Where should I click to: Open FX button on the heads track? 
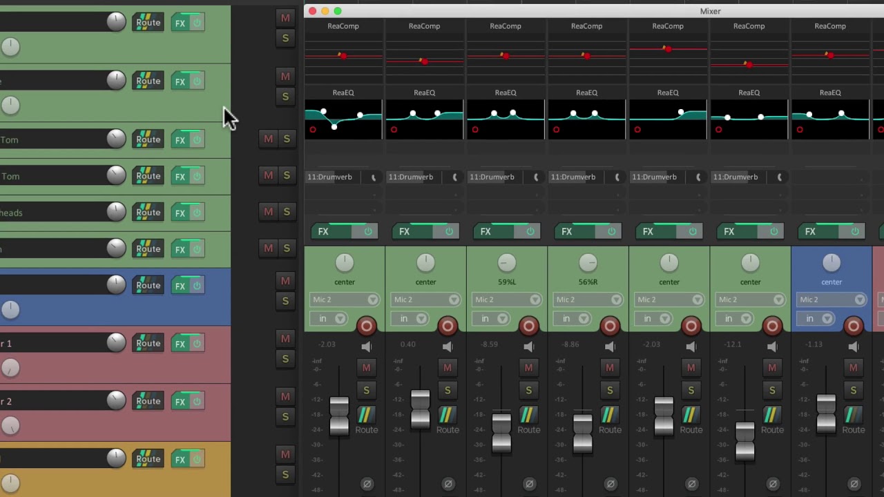(x=180, y=213)
